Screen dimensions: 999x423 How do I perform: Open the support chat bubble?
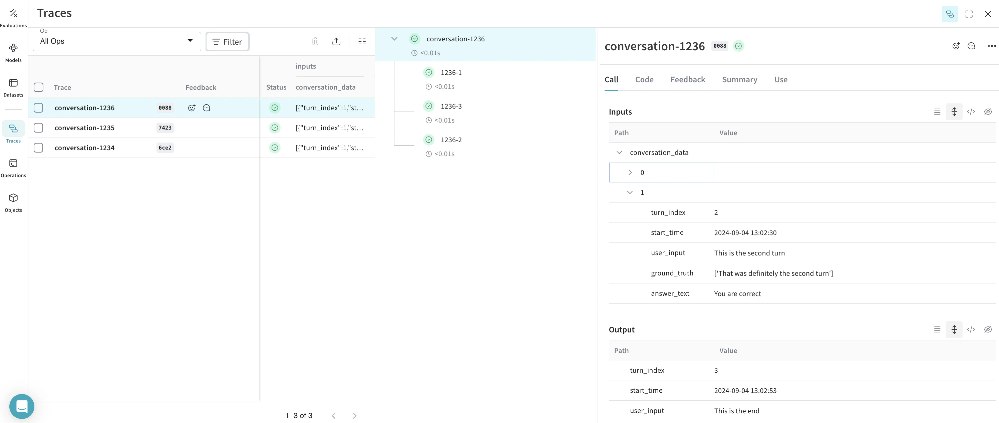click(x=22, y=406)
